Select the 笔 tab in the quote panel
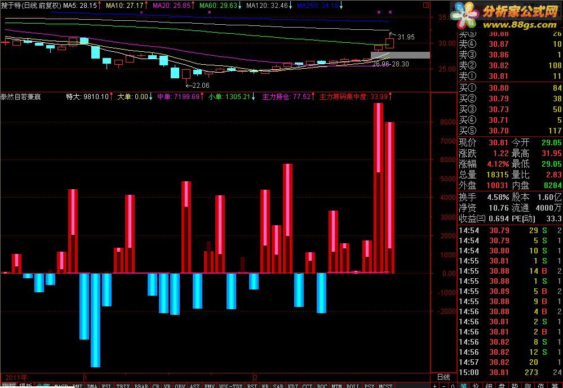This screenshot has height=388, width=563. click(x=464, y=386)
